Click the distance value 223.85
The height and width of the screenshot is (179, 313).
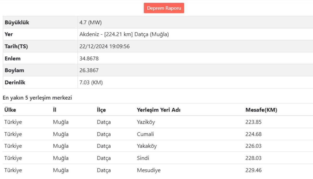click(253, 122)
